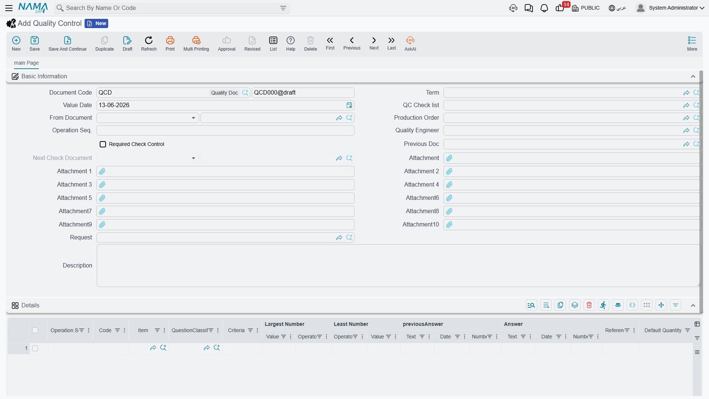Open the search bar filter options
The width and height of the screenshot is (709, 399).
click(x=283, y=8)
